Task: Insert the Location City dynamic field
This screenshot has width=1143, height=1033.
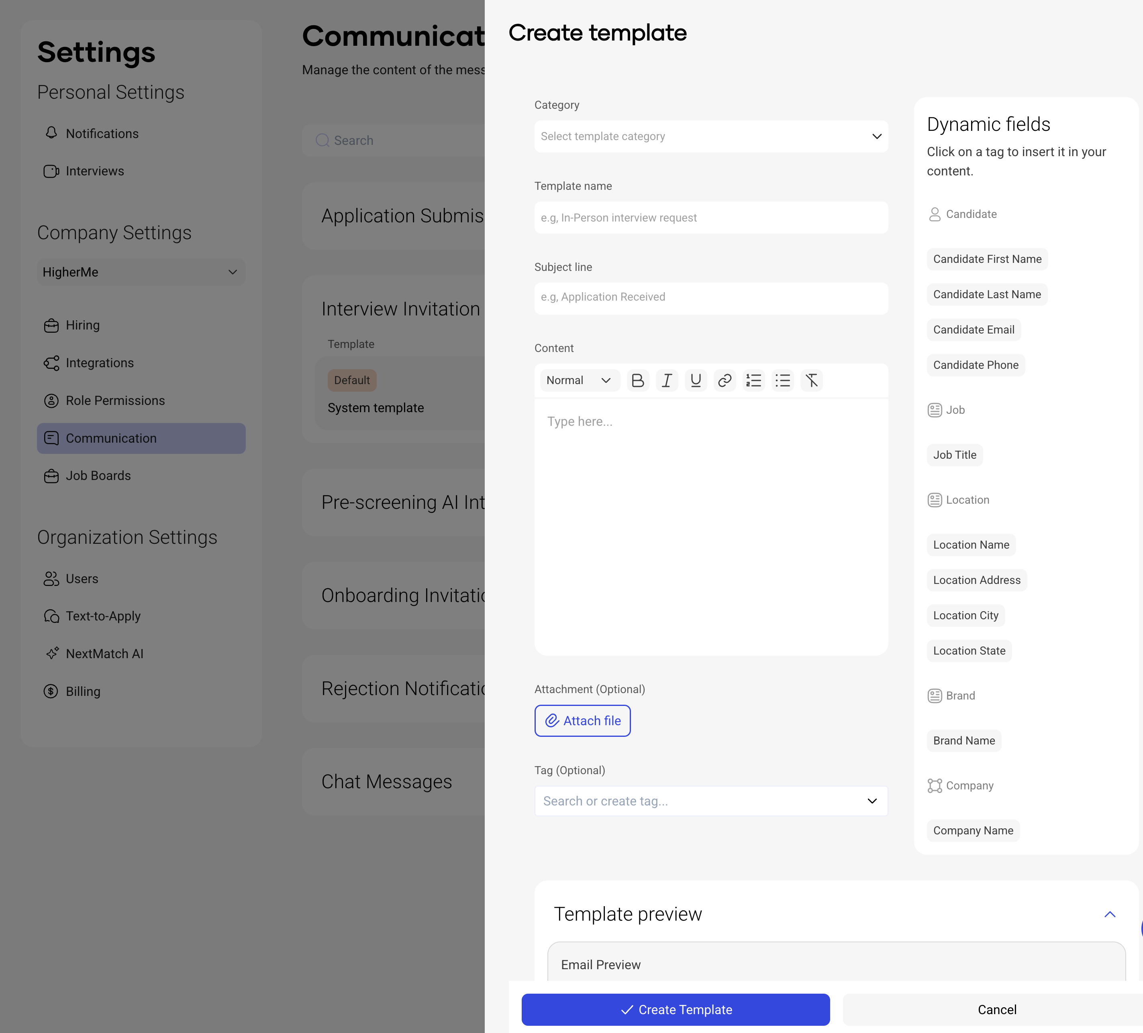Action: click(965, 615)
